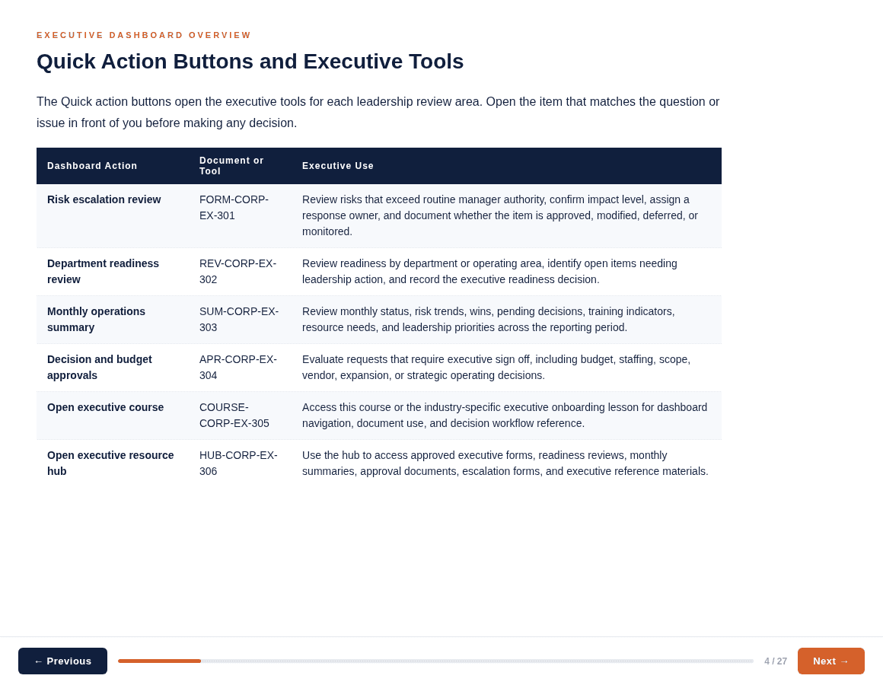Click the monthly status executive use description

pos(488,319)
